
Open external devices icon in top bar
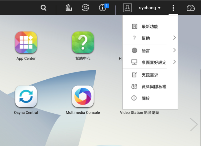tap(85, 7)
